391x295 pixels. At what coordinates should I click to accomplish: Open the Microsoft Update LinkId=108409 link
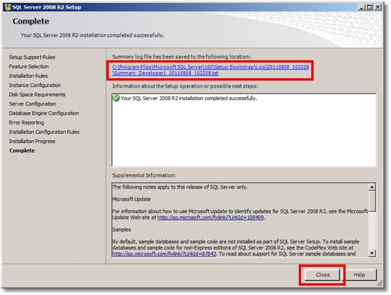210,218
